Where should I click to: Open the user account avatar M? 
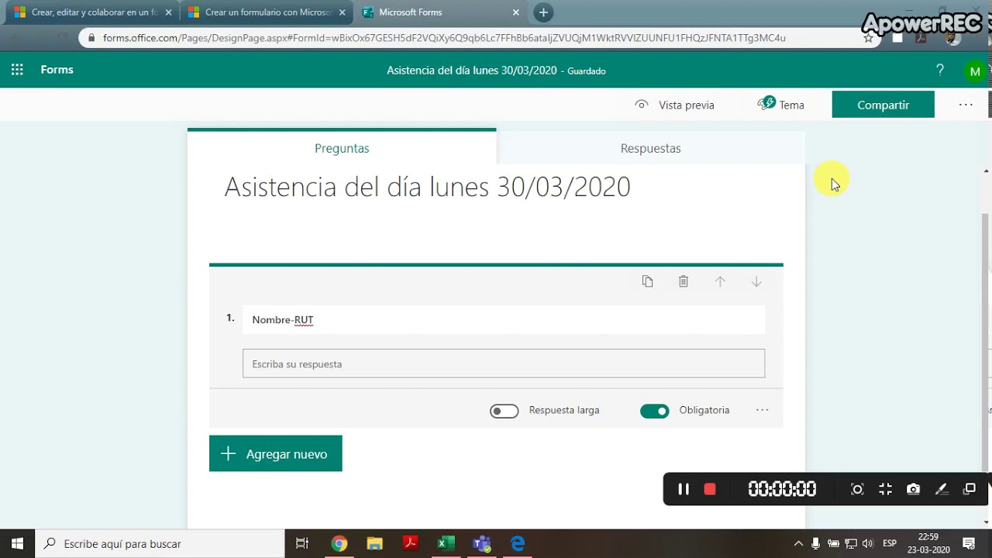[975, 71]
